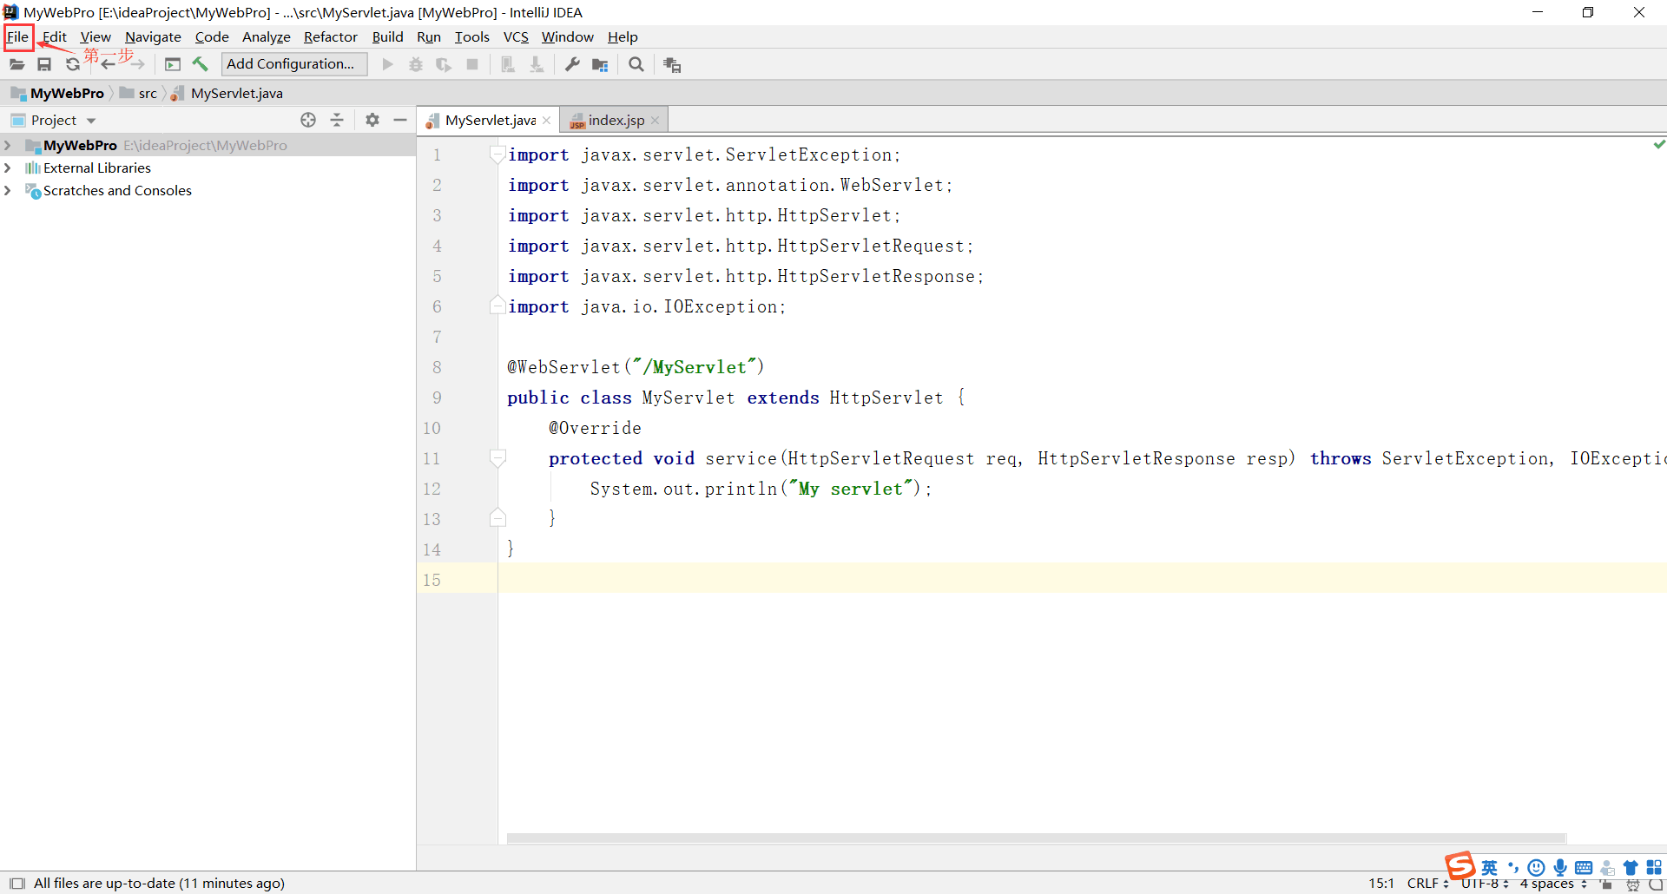The height and width of the screenshot is (894, 1667).
Task: Open the Build menu
Action: click(x=387, y=37)
